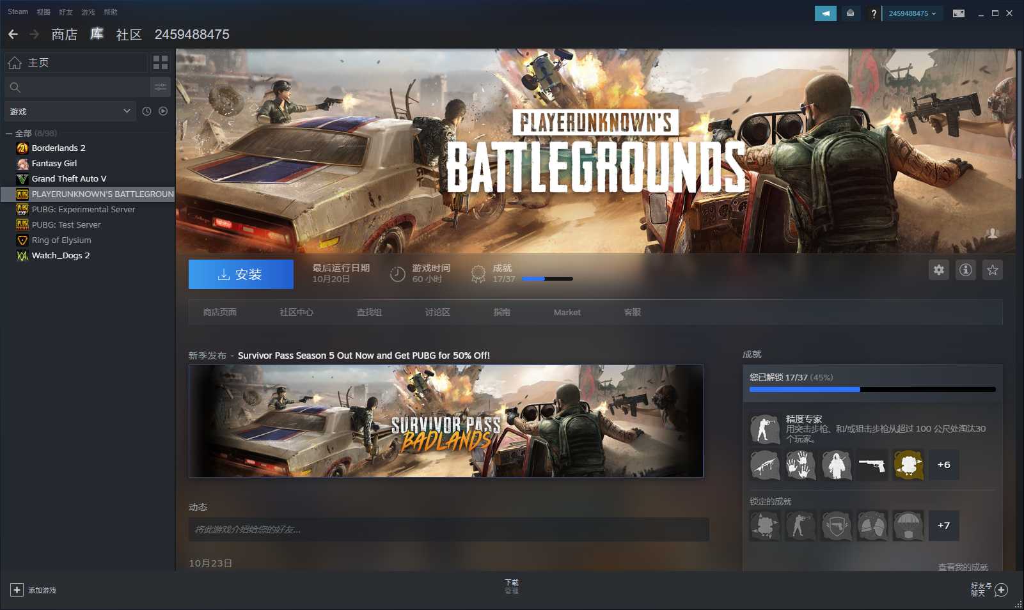The height and width of the screenshot is (610, 1024).
Task: Select Ring of Elysium in library
Action: pyautogui.click(x=88, y=240)
